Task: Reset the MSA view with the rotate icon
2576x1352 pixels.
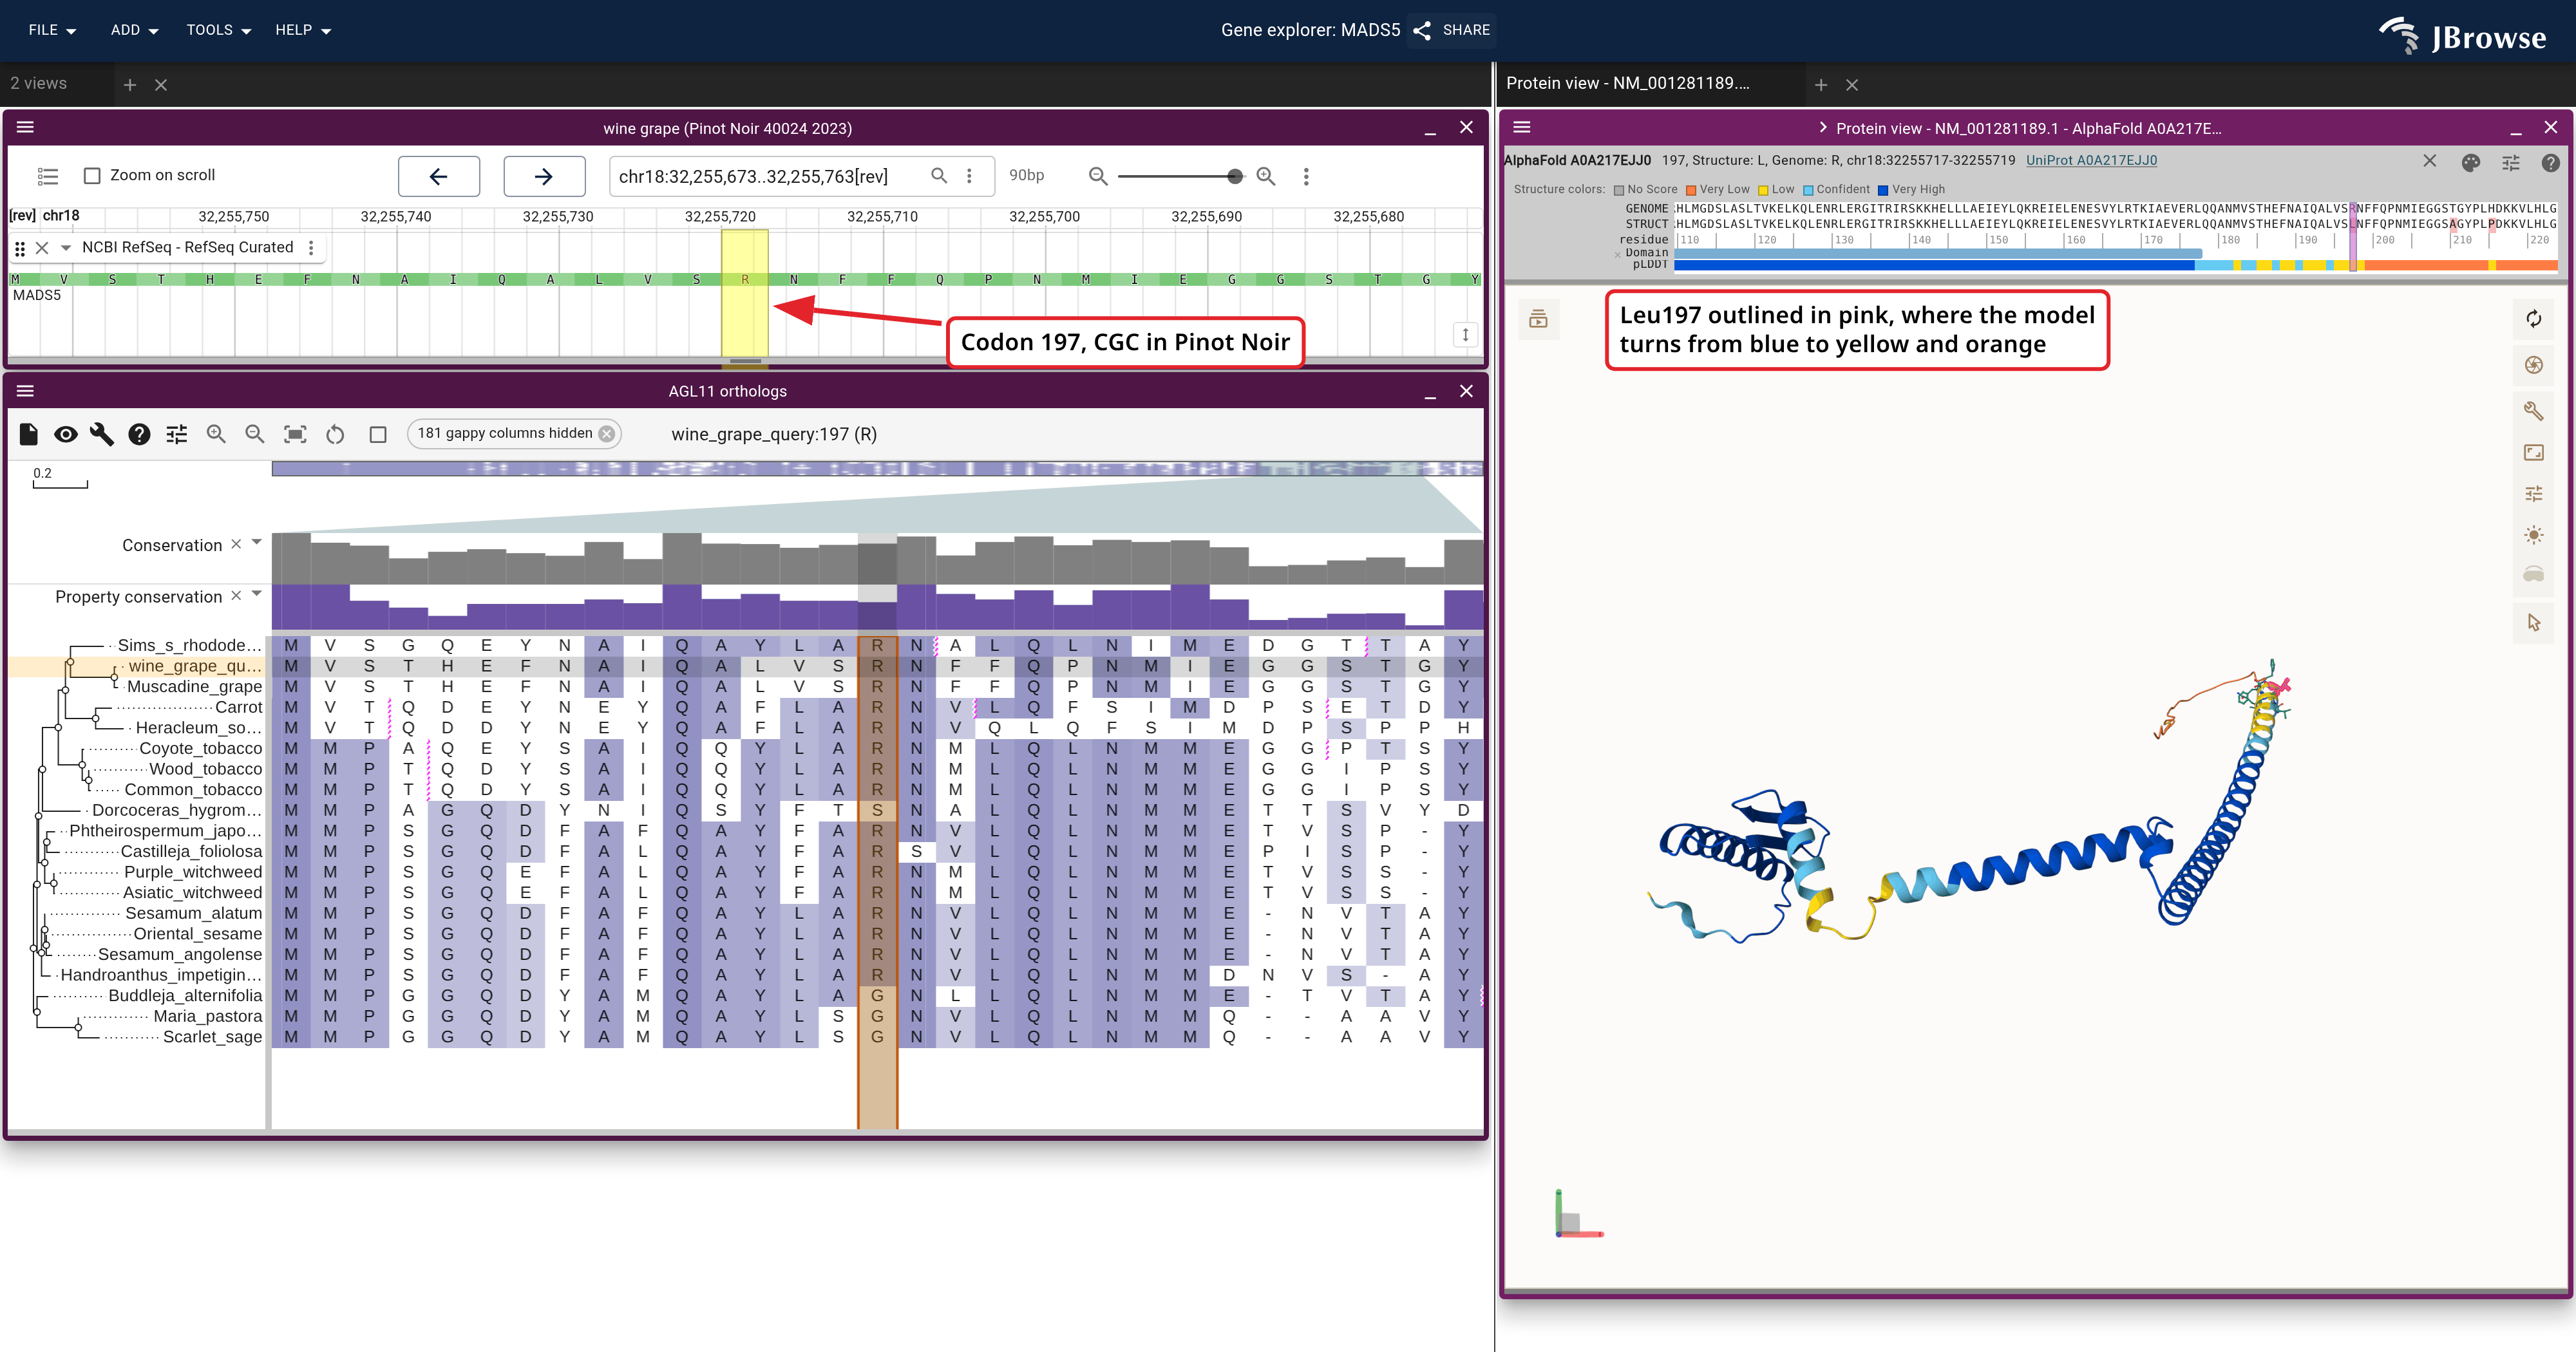Action: click(336, 434)
